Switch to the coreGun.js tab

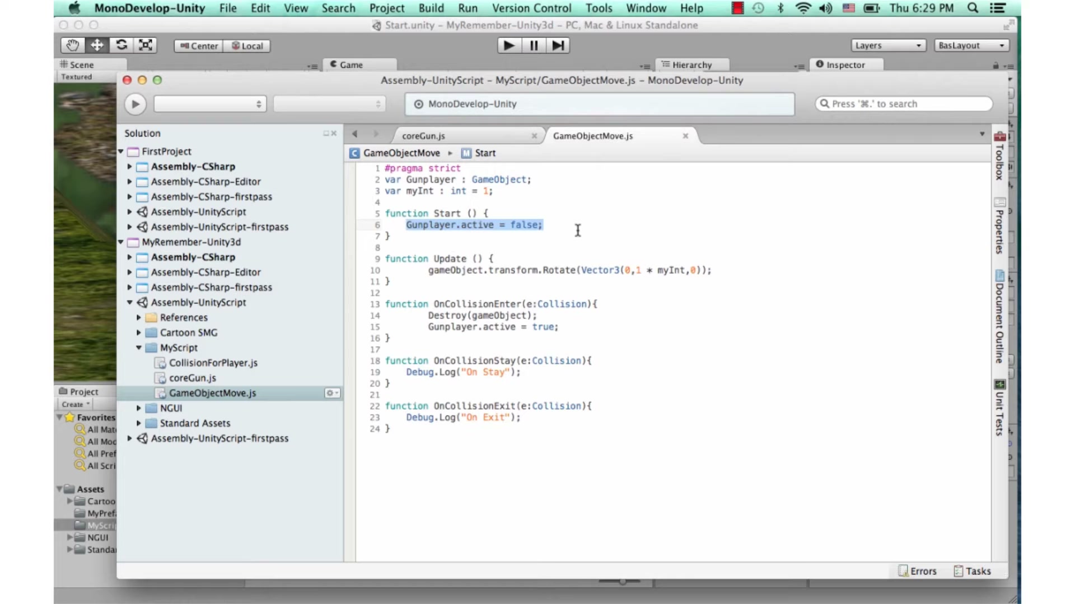(424, 136)
